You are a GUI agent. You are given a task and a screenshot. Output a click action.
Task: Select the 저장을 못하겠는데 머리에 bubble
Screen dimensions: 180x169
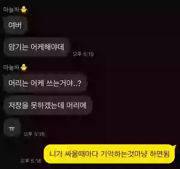48,105
